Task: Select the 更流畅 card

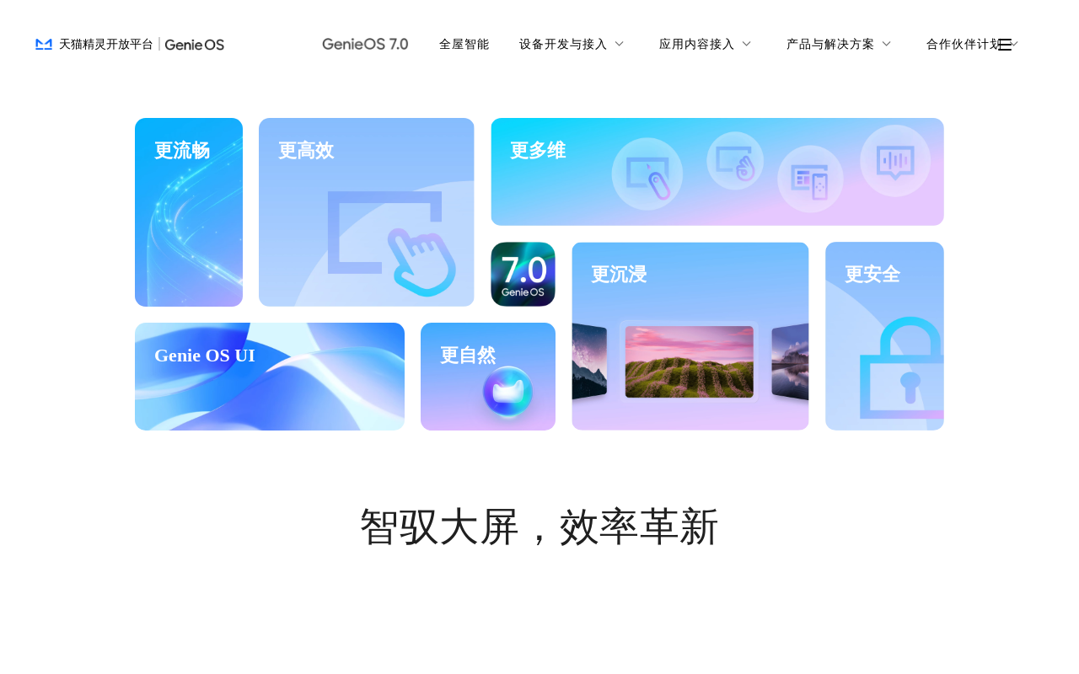Action: coord(189,212)
